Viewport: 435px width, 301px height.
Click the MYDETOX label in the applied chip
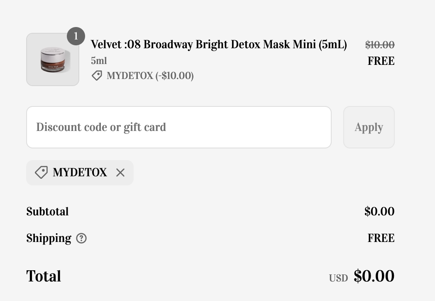click(80, 173)
